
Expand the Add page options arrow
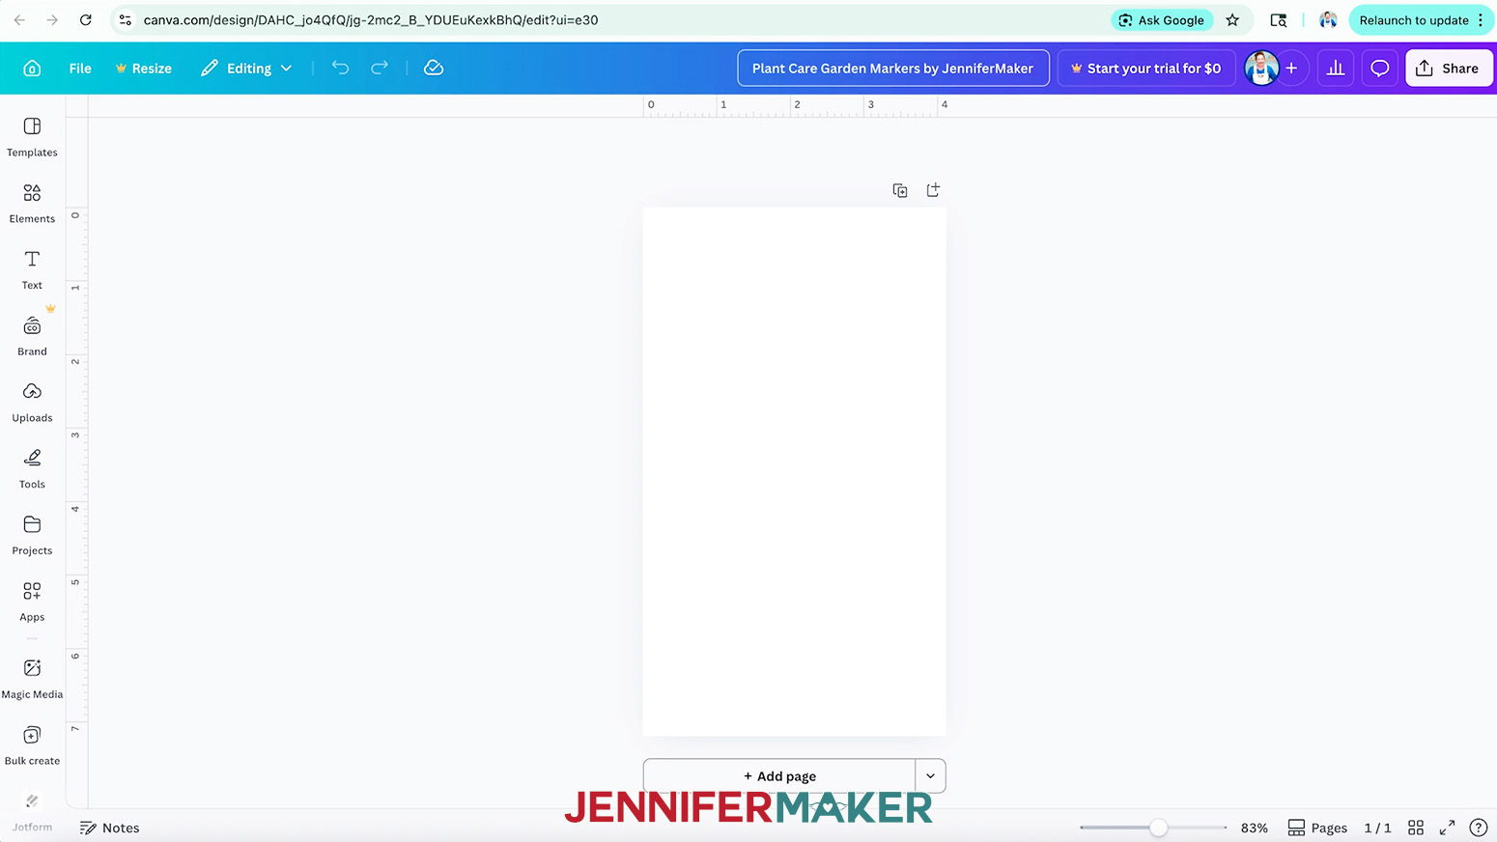coord(930,776)
